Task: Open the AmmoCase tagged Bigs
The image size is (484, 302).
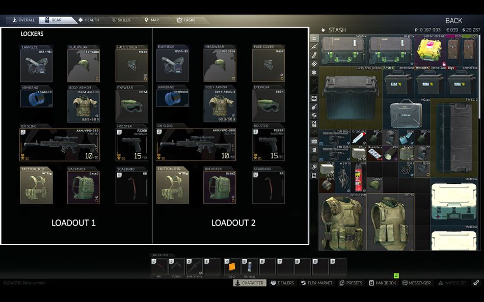Action: 462,82
